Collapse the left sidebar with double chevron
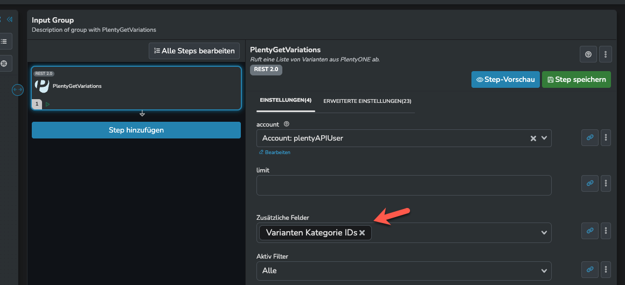625x285 pixels. click(9, 19)
